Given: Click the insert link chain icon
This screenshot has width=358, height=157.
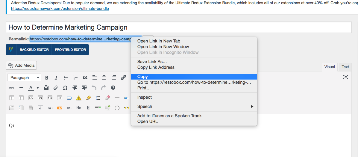Looking at the screenshot, I should pyautogui.click(x=123, y=78).
